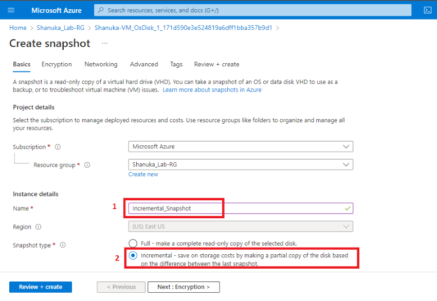
Task: Click the Resource group info icon
Action: pos(87,165)
